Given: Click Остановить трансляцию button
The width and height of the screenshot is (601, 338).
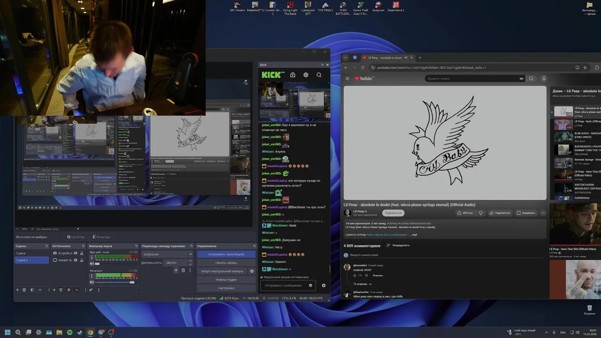Looking at the screenshot, I should [226, 254].
